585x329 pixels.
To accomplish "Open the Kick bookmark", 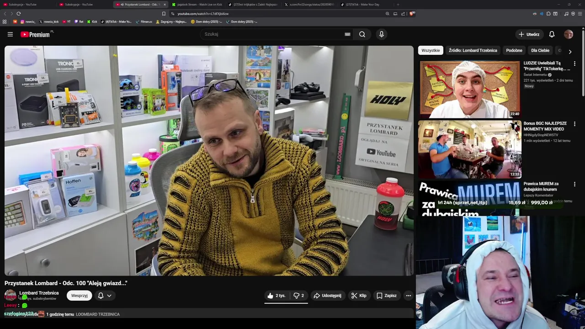I will [x=92, y=21].
